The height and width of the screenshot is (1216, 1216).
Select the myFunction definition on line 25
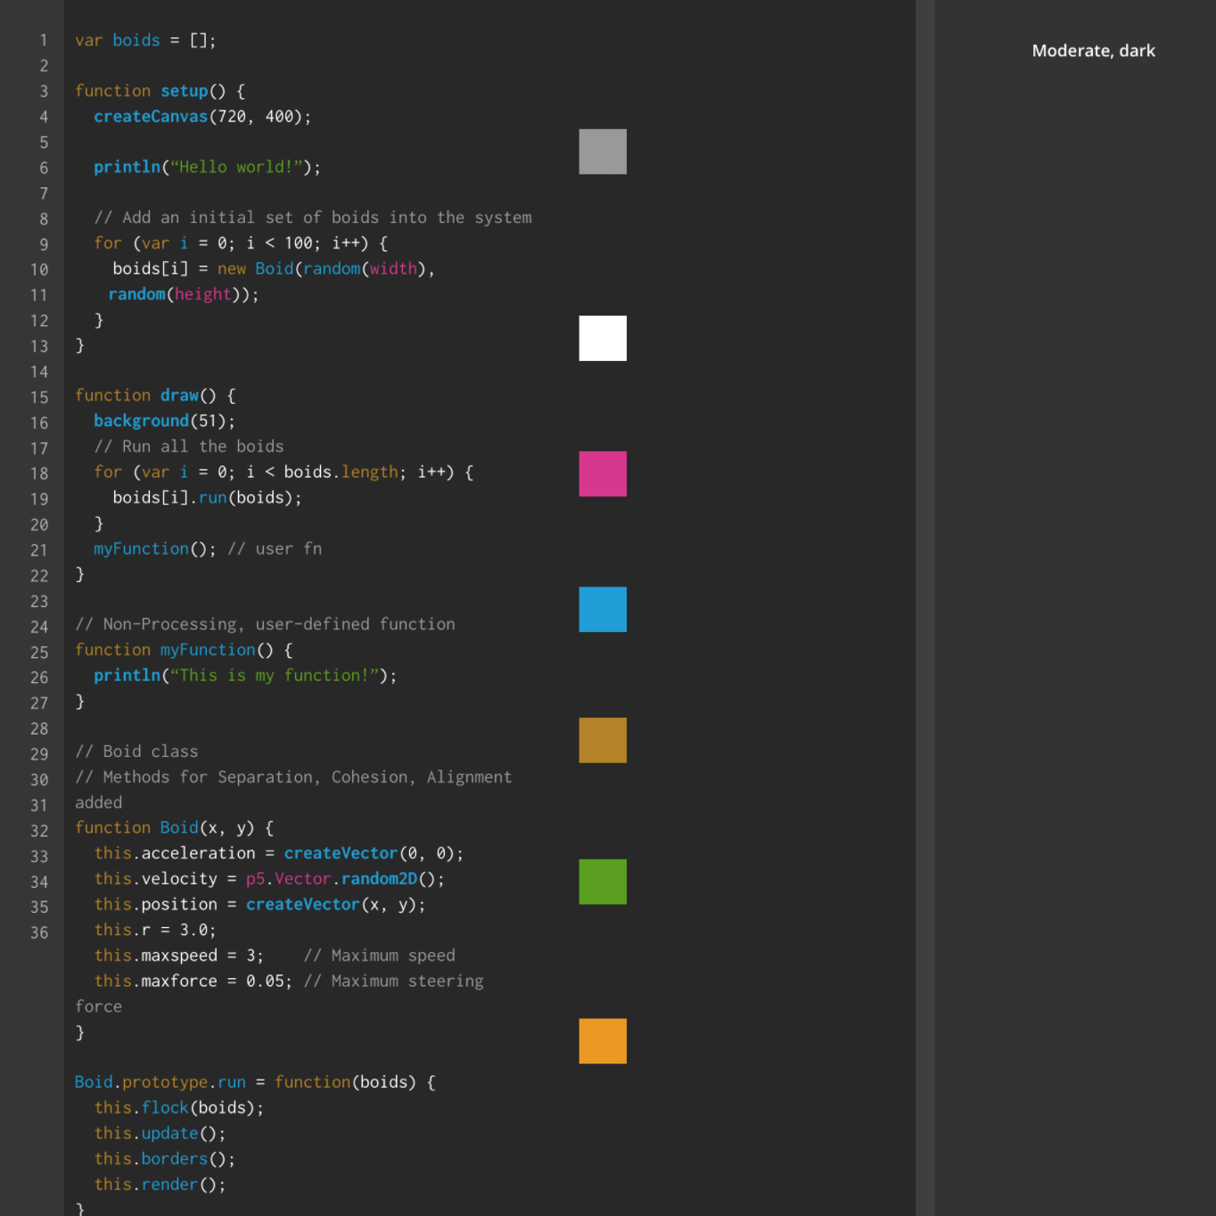click(208, 649)
